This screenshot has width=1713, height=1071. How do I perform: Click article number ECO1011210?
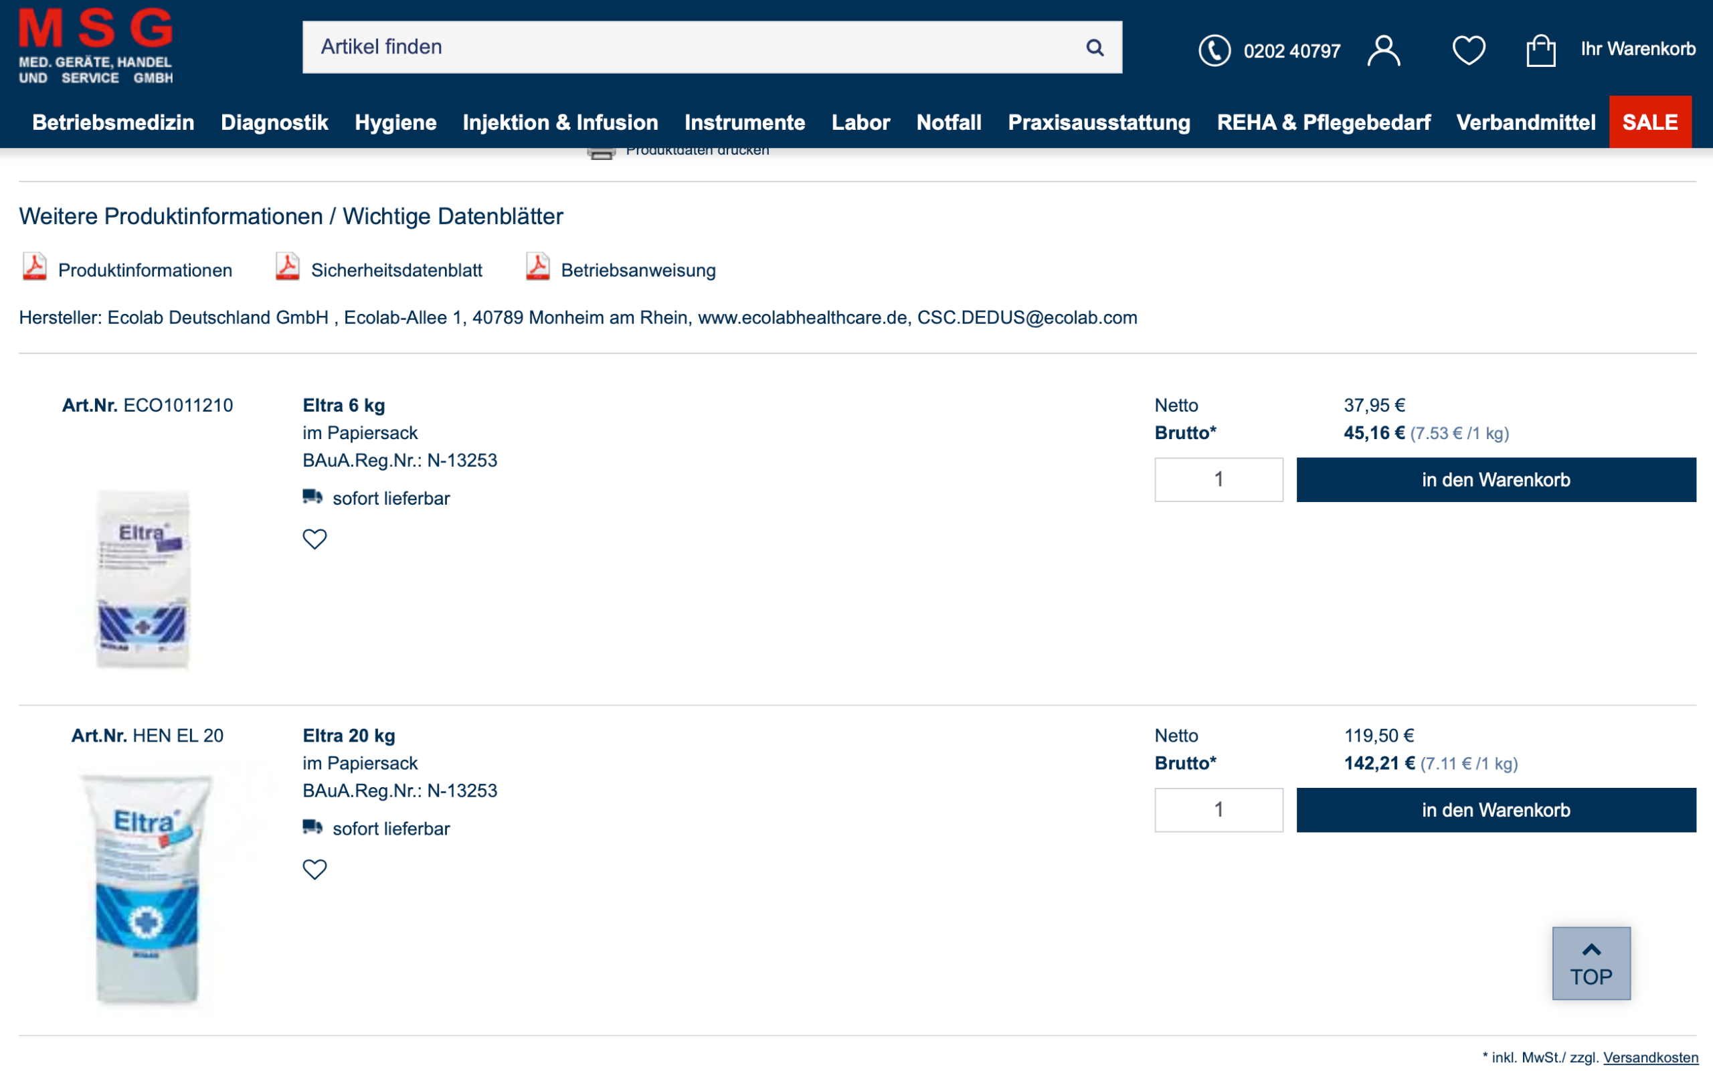[x=178, y=405]
